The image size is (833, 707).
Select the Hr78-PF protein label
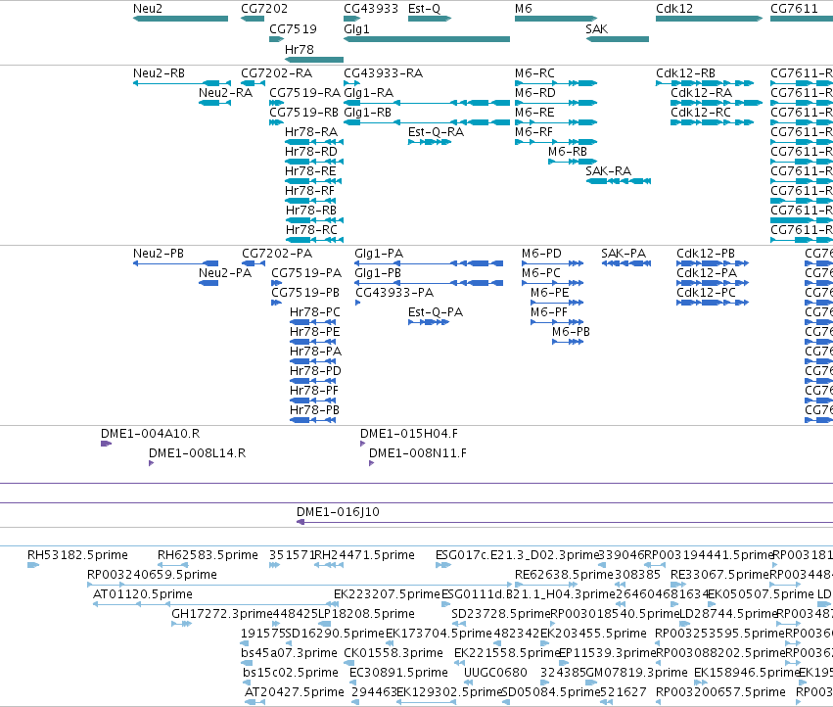(314, 390)
